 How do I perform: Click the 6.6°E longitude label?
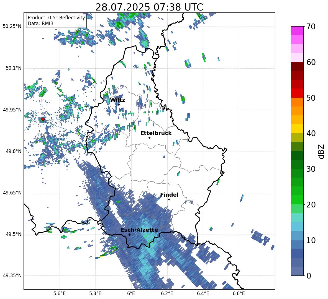click(239, 294)
